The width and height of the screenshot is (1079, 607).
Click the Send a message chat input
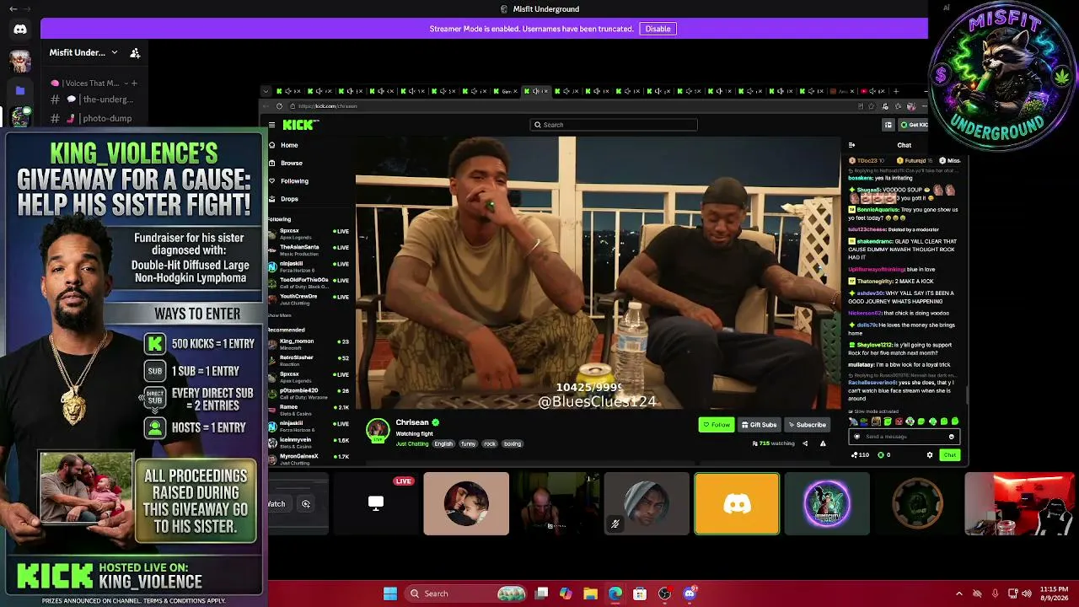(x=904, y=437)
